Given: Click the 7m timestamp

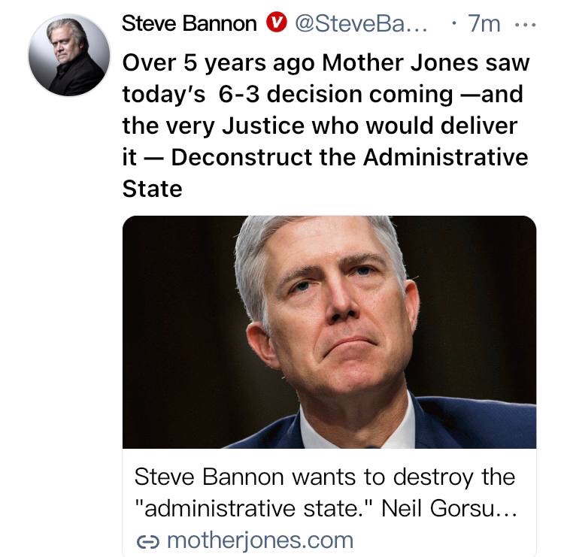Looking at the screenshot, I should (x=484, y=24).
